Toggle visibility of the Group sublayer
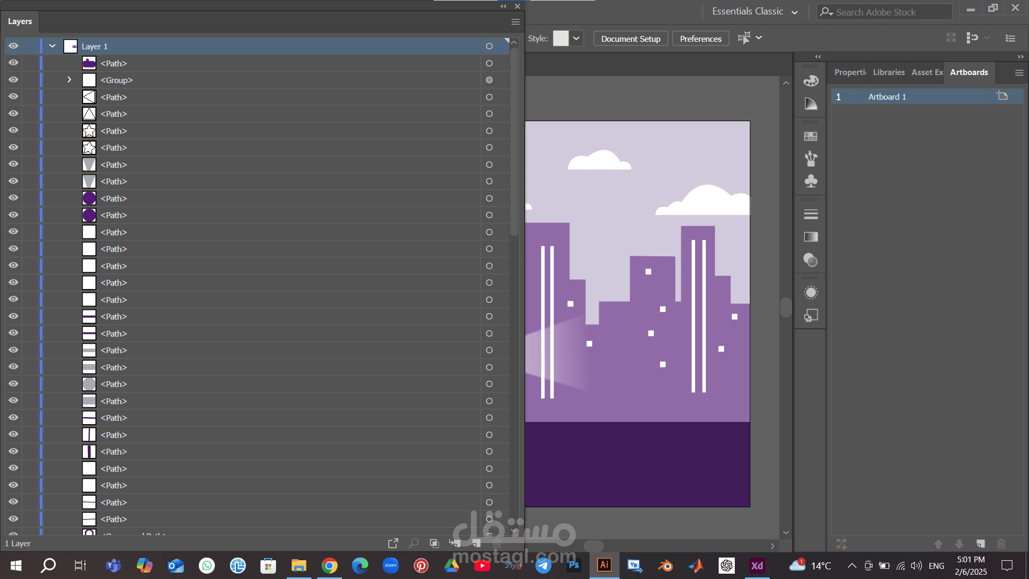This screenshot has height=579, width=1029. pyautogui.click(x=13, y=80)
